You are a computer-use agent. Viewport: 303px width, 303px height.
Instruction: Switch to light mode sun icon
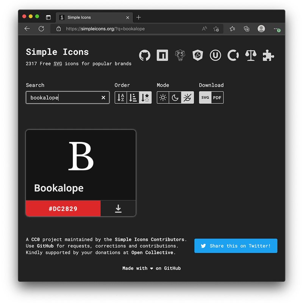[163, 98]
